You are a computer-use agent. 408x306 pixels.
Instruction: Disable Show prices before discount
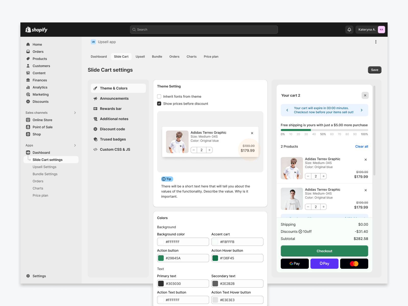click(x=159, y=104)
